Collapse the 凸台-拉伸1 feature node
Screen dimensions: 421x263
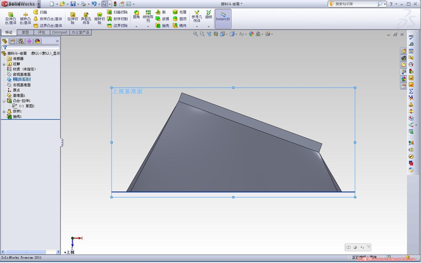click(x=4, y=101)
